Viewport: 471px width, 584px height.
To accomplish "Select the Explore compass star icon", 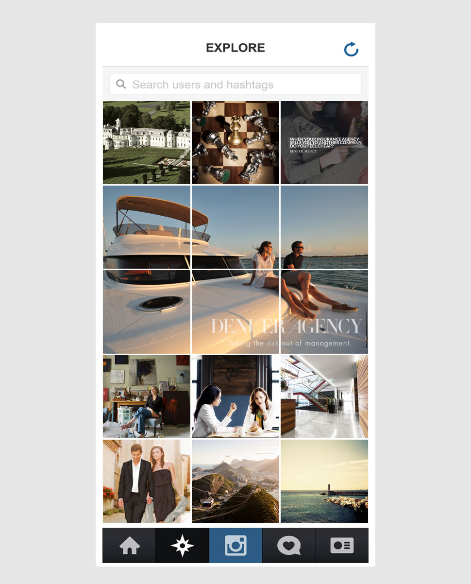I will pos(182,546).
